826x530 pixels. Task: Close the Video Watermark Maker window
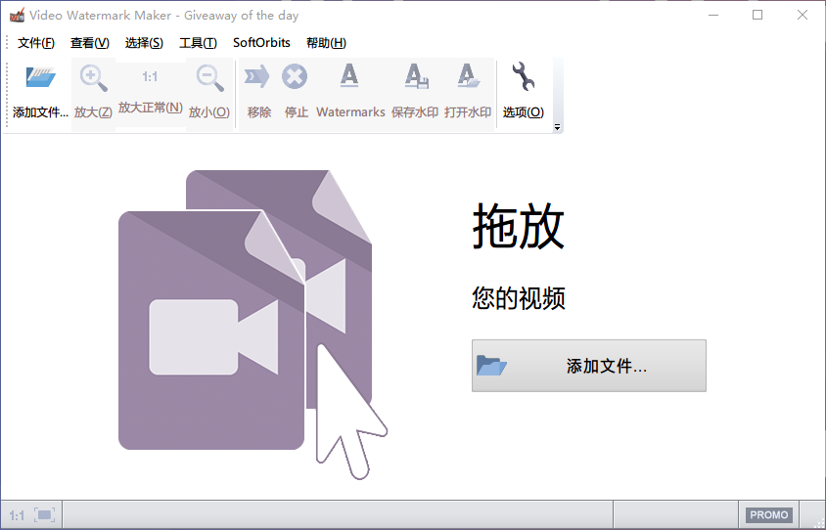[x=803, y=16]
